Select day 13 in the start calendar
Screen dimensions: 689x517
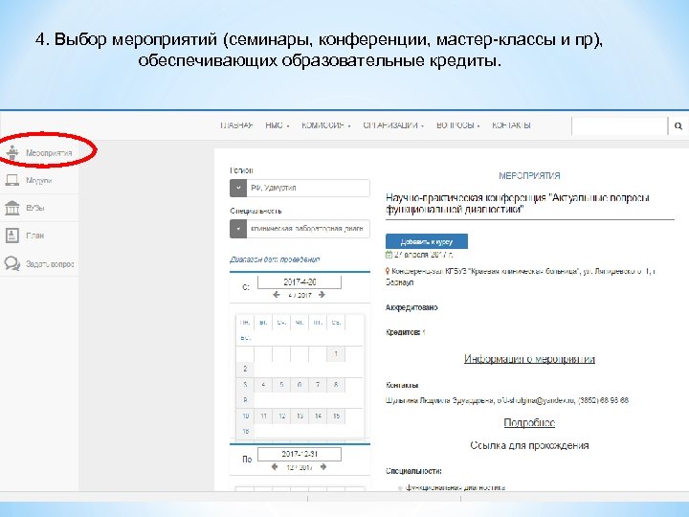pos(300,416)
